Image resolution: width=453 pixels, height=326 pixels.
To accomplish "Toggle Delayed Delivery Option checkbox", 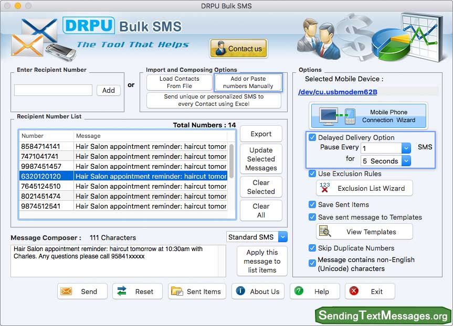I will pos(312,137).
